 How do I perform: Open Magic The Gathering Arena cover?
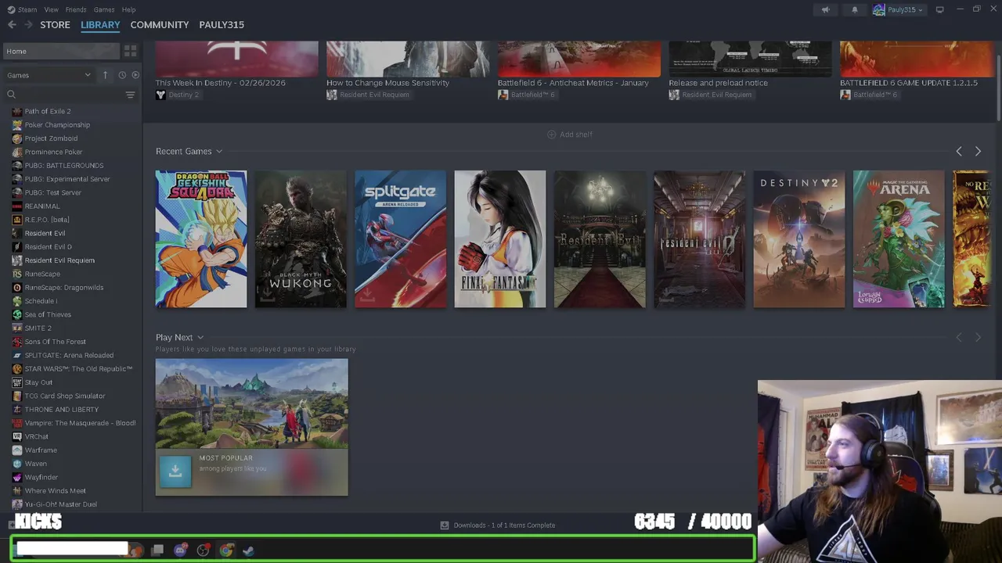coord(899,238)
